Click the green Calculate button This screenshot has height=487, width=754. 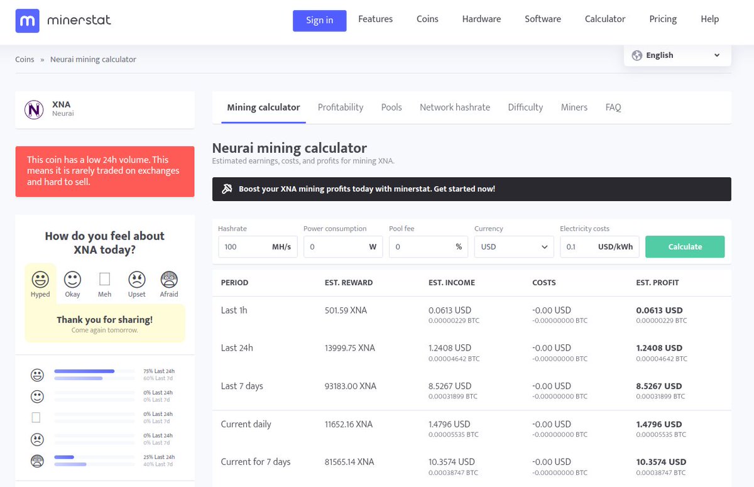click(685, 247)
